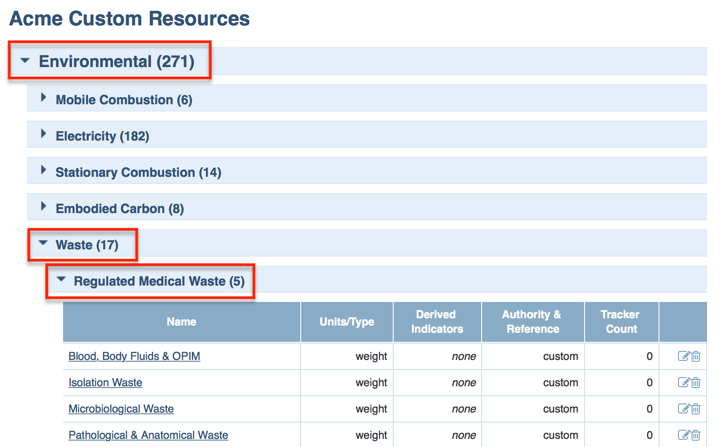
Task: Click the Environmental (271) heading text
Action: click(x=117, y=62)
